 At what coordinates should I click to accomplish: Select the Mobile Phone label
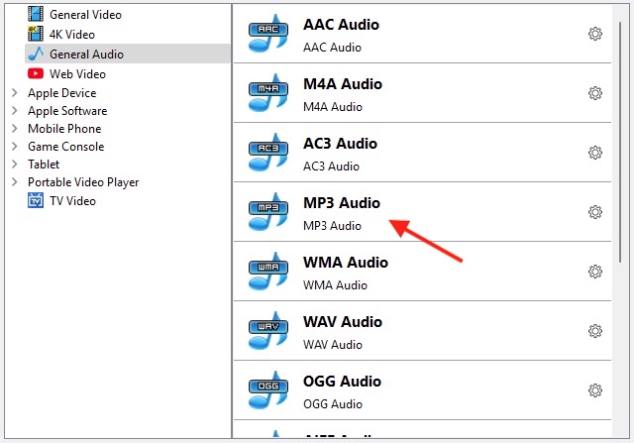point(64,129)
